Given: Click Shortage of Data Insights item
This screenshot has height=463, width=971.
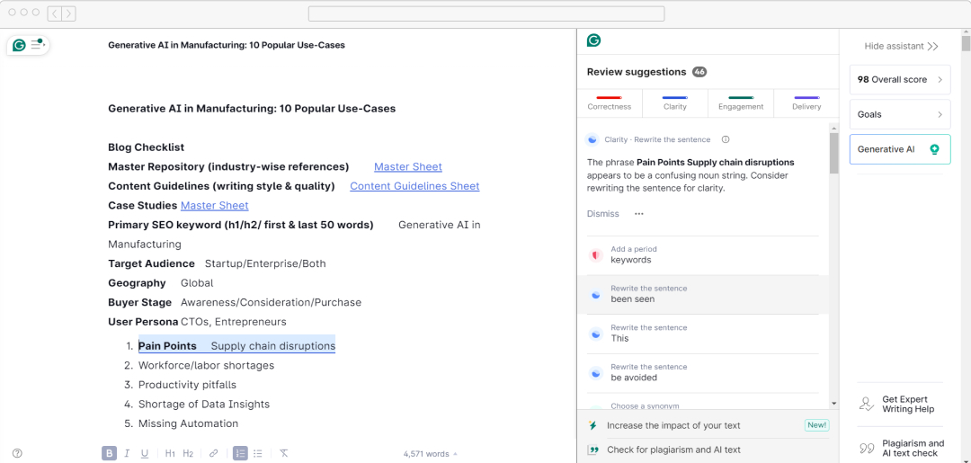Looking at the screenshot, I should [x=204, y=405].
